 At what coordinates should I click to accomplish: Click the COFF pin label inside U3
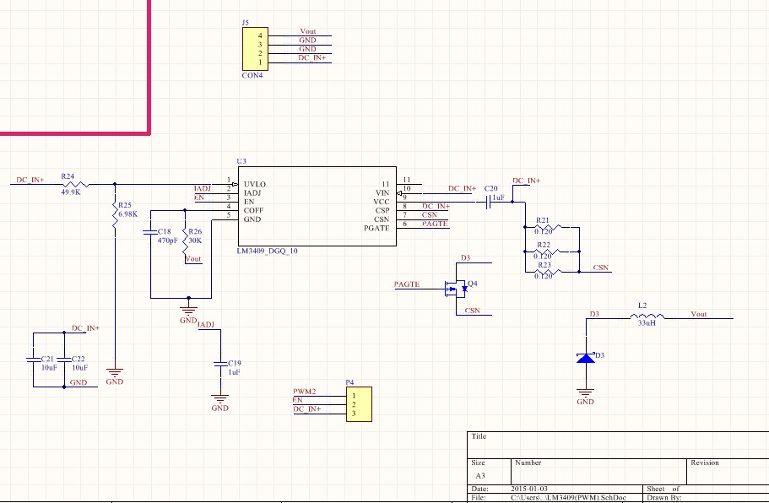coord(253,210)
